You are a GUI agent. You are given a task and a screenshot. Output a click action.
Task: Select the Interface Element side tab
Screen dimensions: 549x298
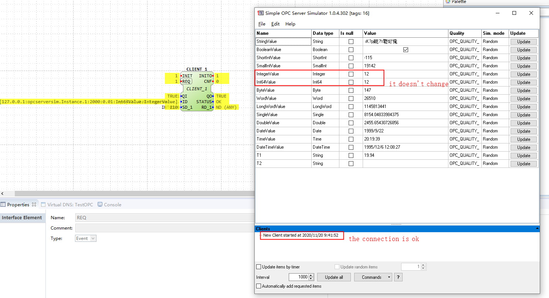point(22,218)
